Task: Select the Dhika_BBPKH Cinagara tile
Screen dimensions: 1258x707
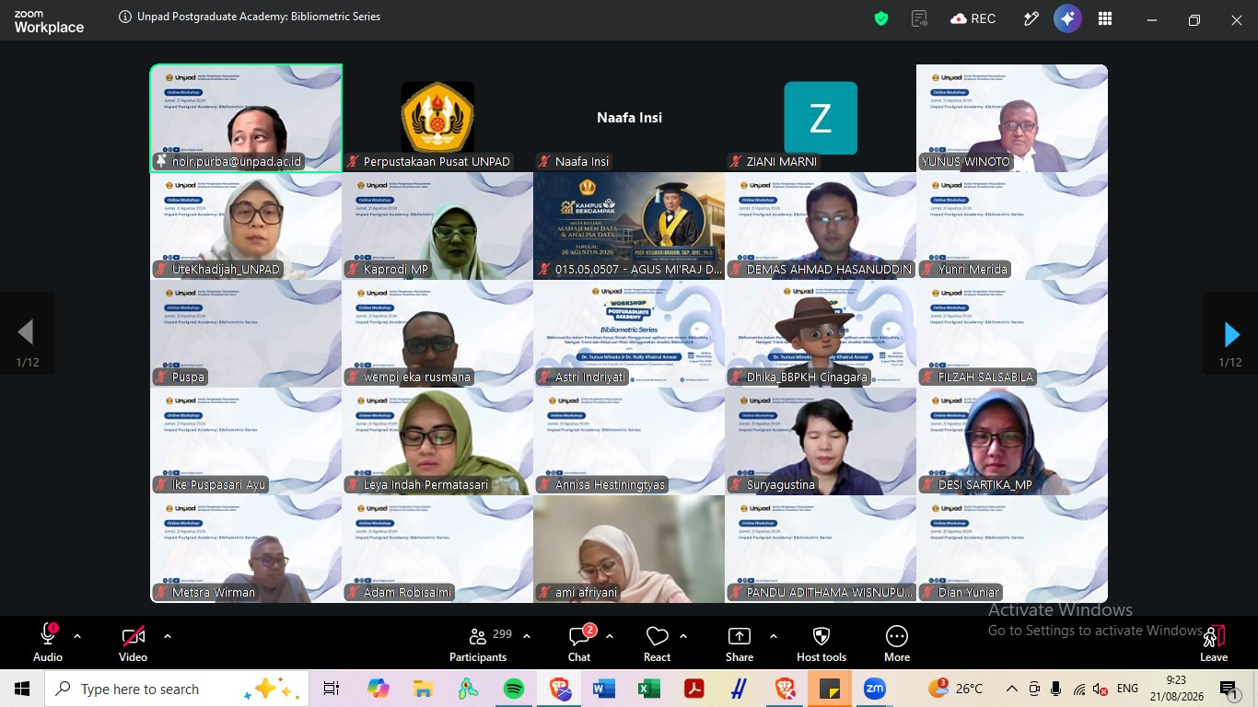Action: pyautogui.click(x=821, y=334)
